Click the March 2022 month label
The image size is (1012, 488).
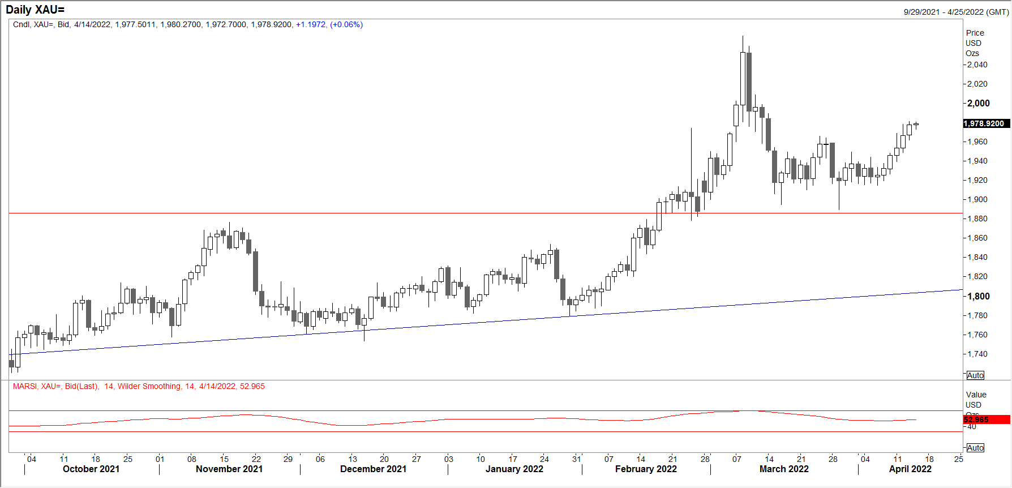[784, 469]
